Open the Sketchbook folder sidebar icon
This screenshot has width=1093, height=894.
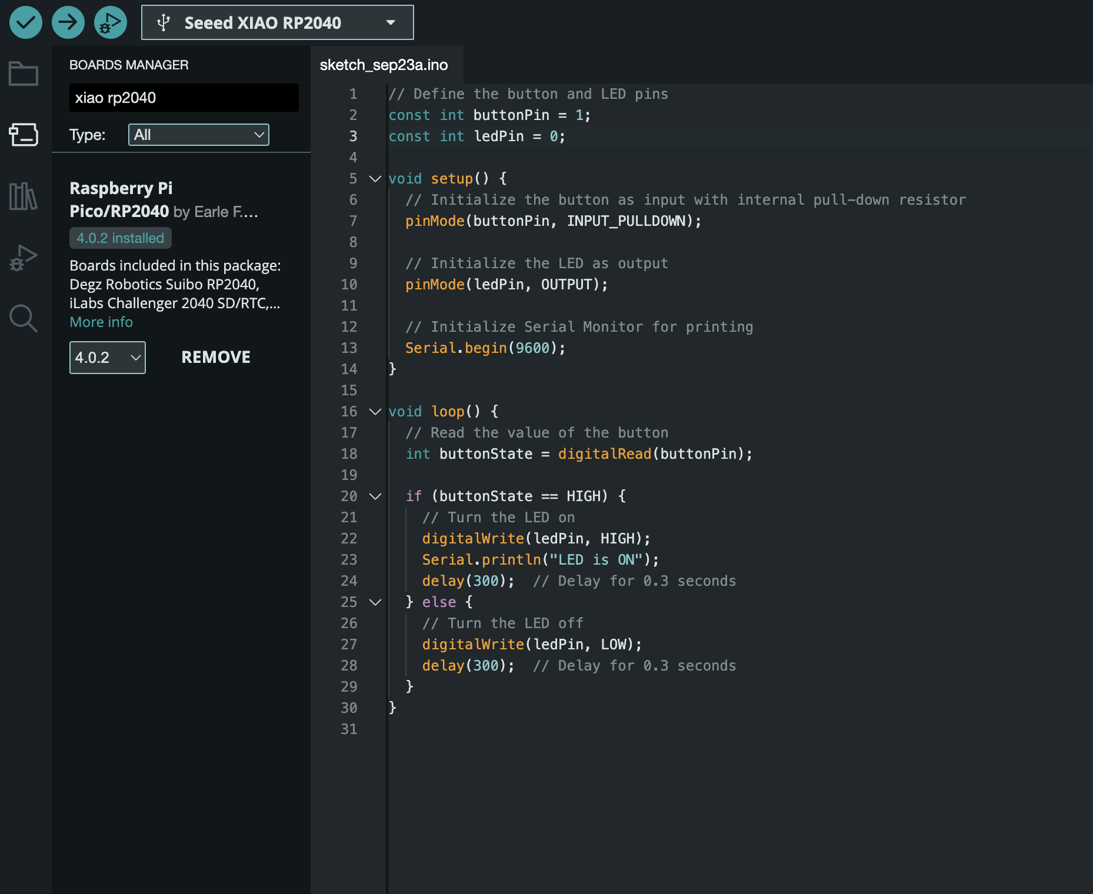point(24,74)
